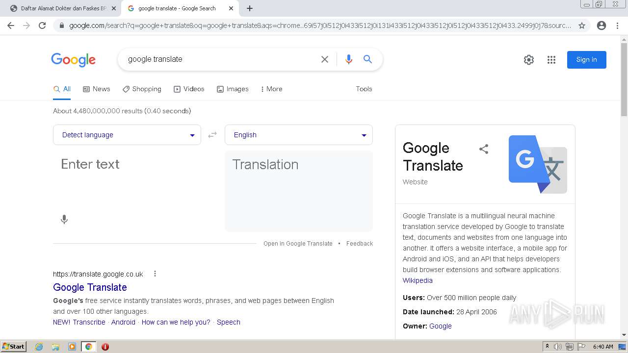Open the More search filters menu
The image size is (628, 353).
271,89
